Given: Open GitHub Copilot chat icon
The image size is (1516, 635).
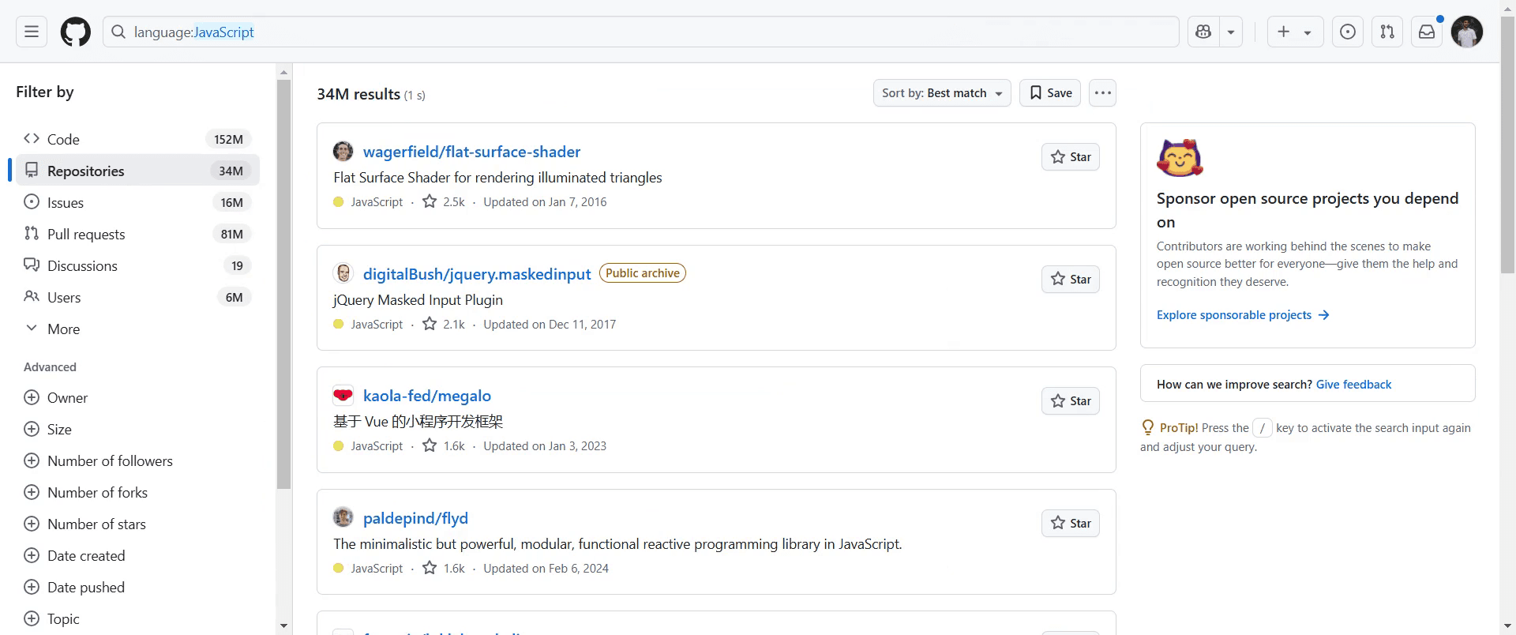Looking at the screenshot, I should (1203, 32).
